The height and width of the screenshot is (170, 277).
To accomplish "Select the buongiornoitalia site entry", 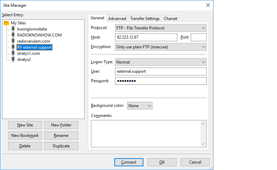I will [32, 29].
